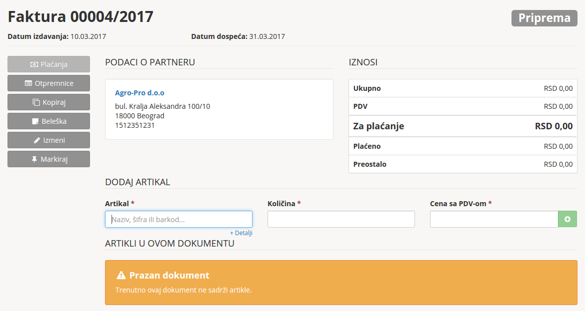Select the Za plaćanje total row
This screenshot has width=585, height=311.
462,126
